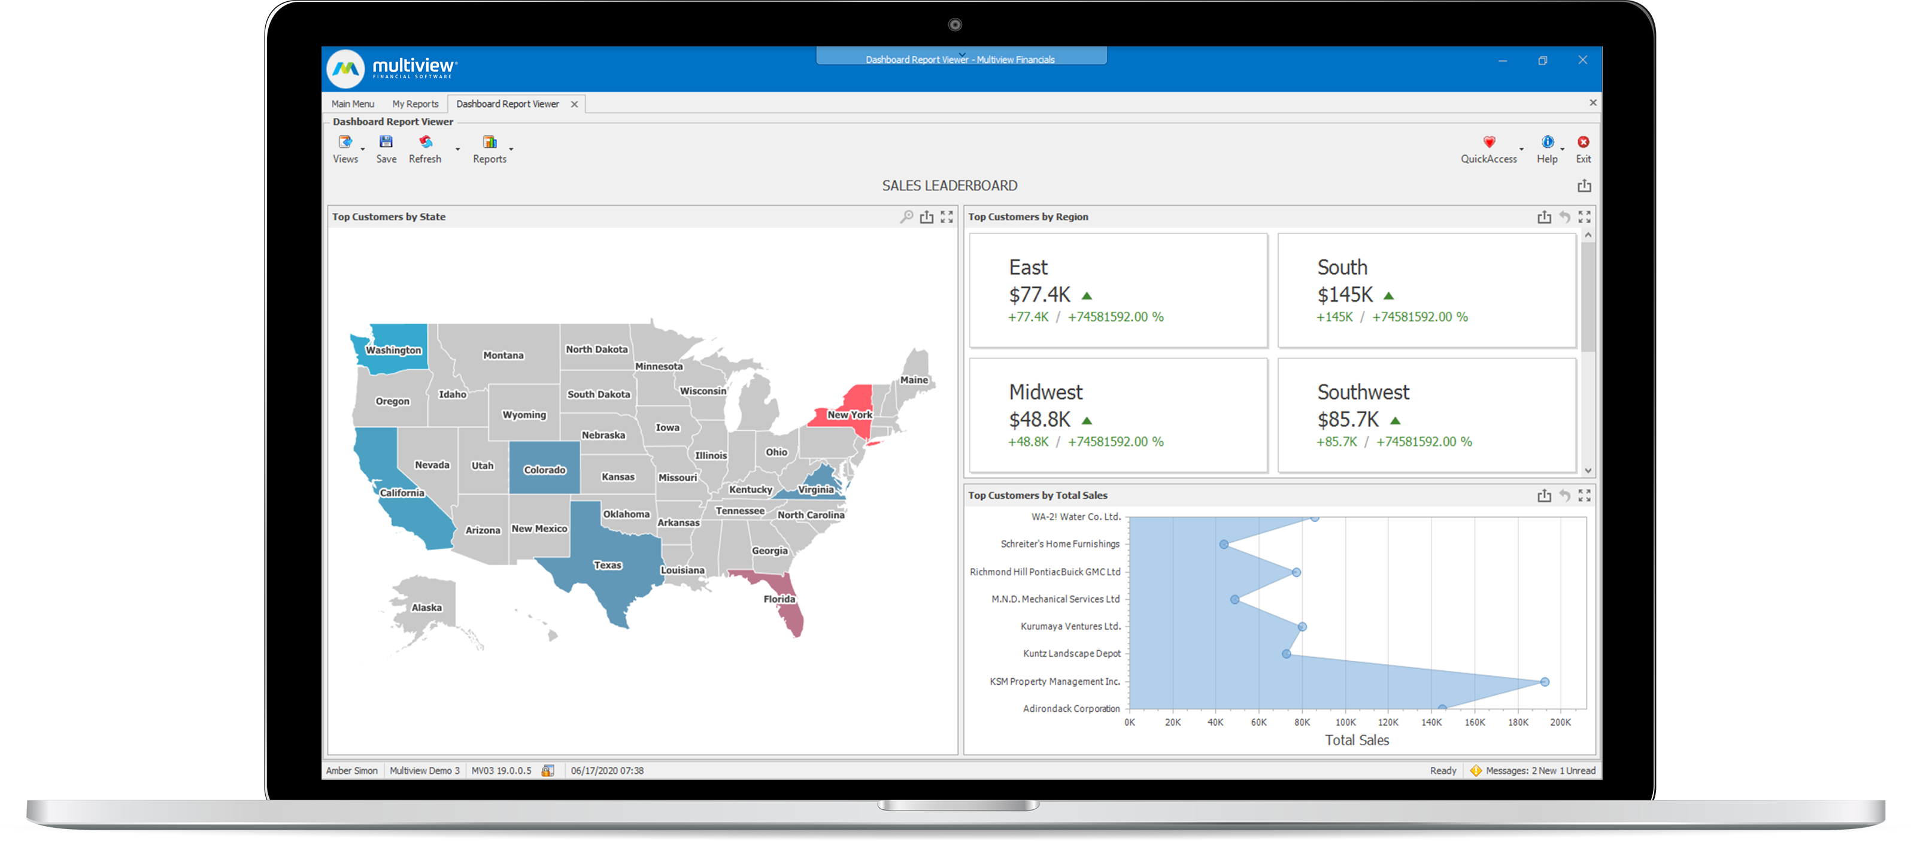Click the Refresh icon
The image size is (1911, 841).
click(x=425, y=142)
